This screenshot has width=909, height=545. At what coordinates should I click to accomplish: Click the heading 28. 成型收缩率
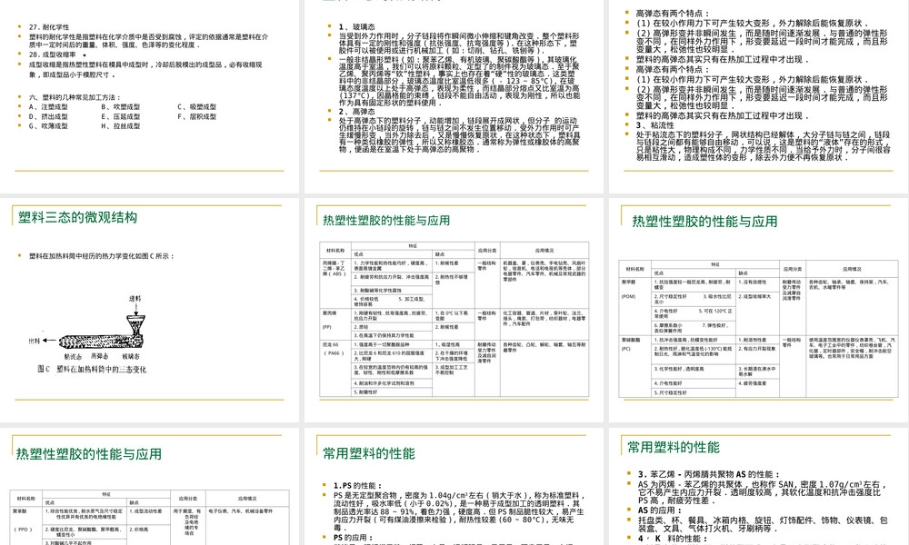(52, 54)
